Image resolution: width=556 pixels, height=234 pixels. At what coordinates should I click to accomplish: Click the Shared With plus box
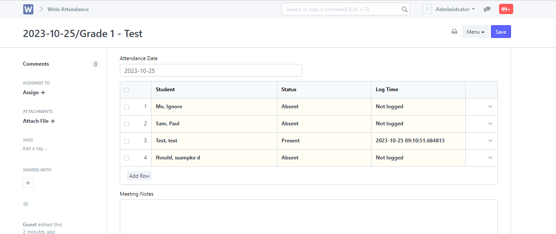(28, 183)
